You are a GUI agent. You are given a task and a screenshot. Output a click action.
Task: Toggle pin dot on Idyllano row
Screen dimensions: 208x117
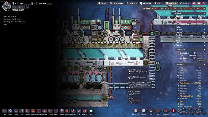coord(204,27)
